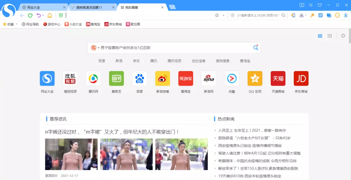Expand the undo closed tabs dropdown arrow
The image size is (351, 180).
(x=43, y=15)
